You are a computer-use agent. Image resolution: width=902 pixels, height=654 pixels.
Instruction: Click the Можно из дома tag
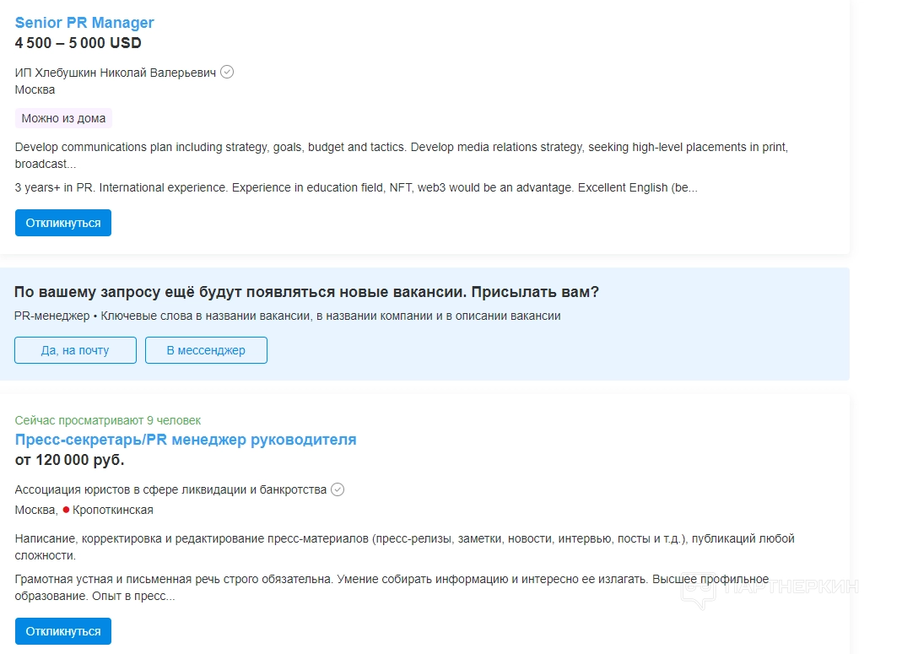[x=63, y=118]
